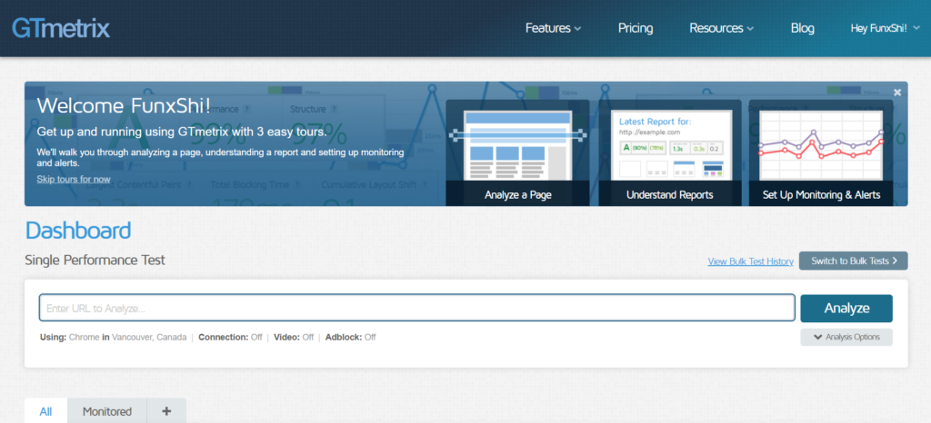Click the Dashboard heading

coord(78,231)
